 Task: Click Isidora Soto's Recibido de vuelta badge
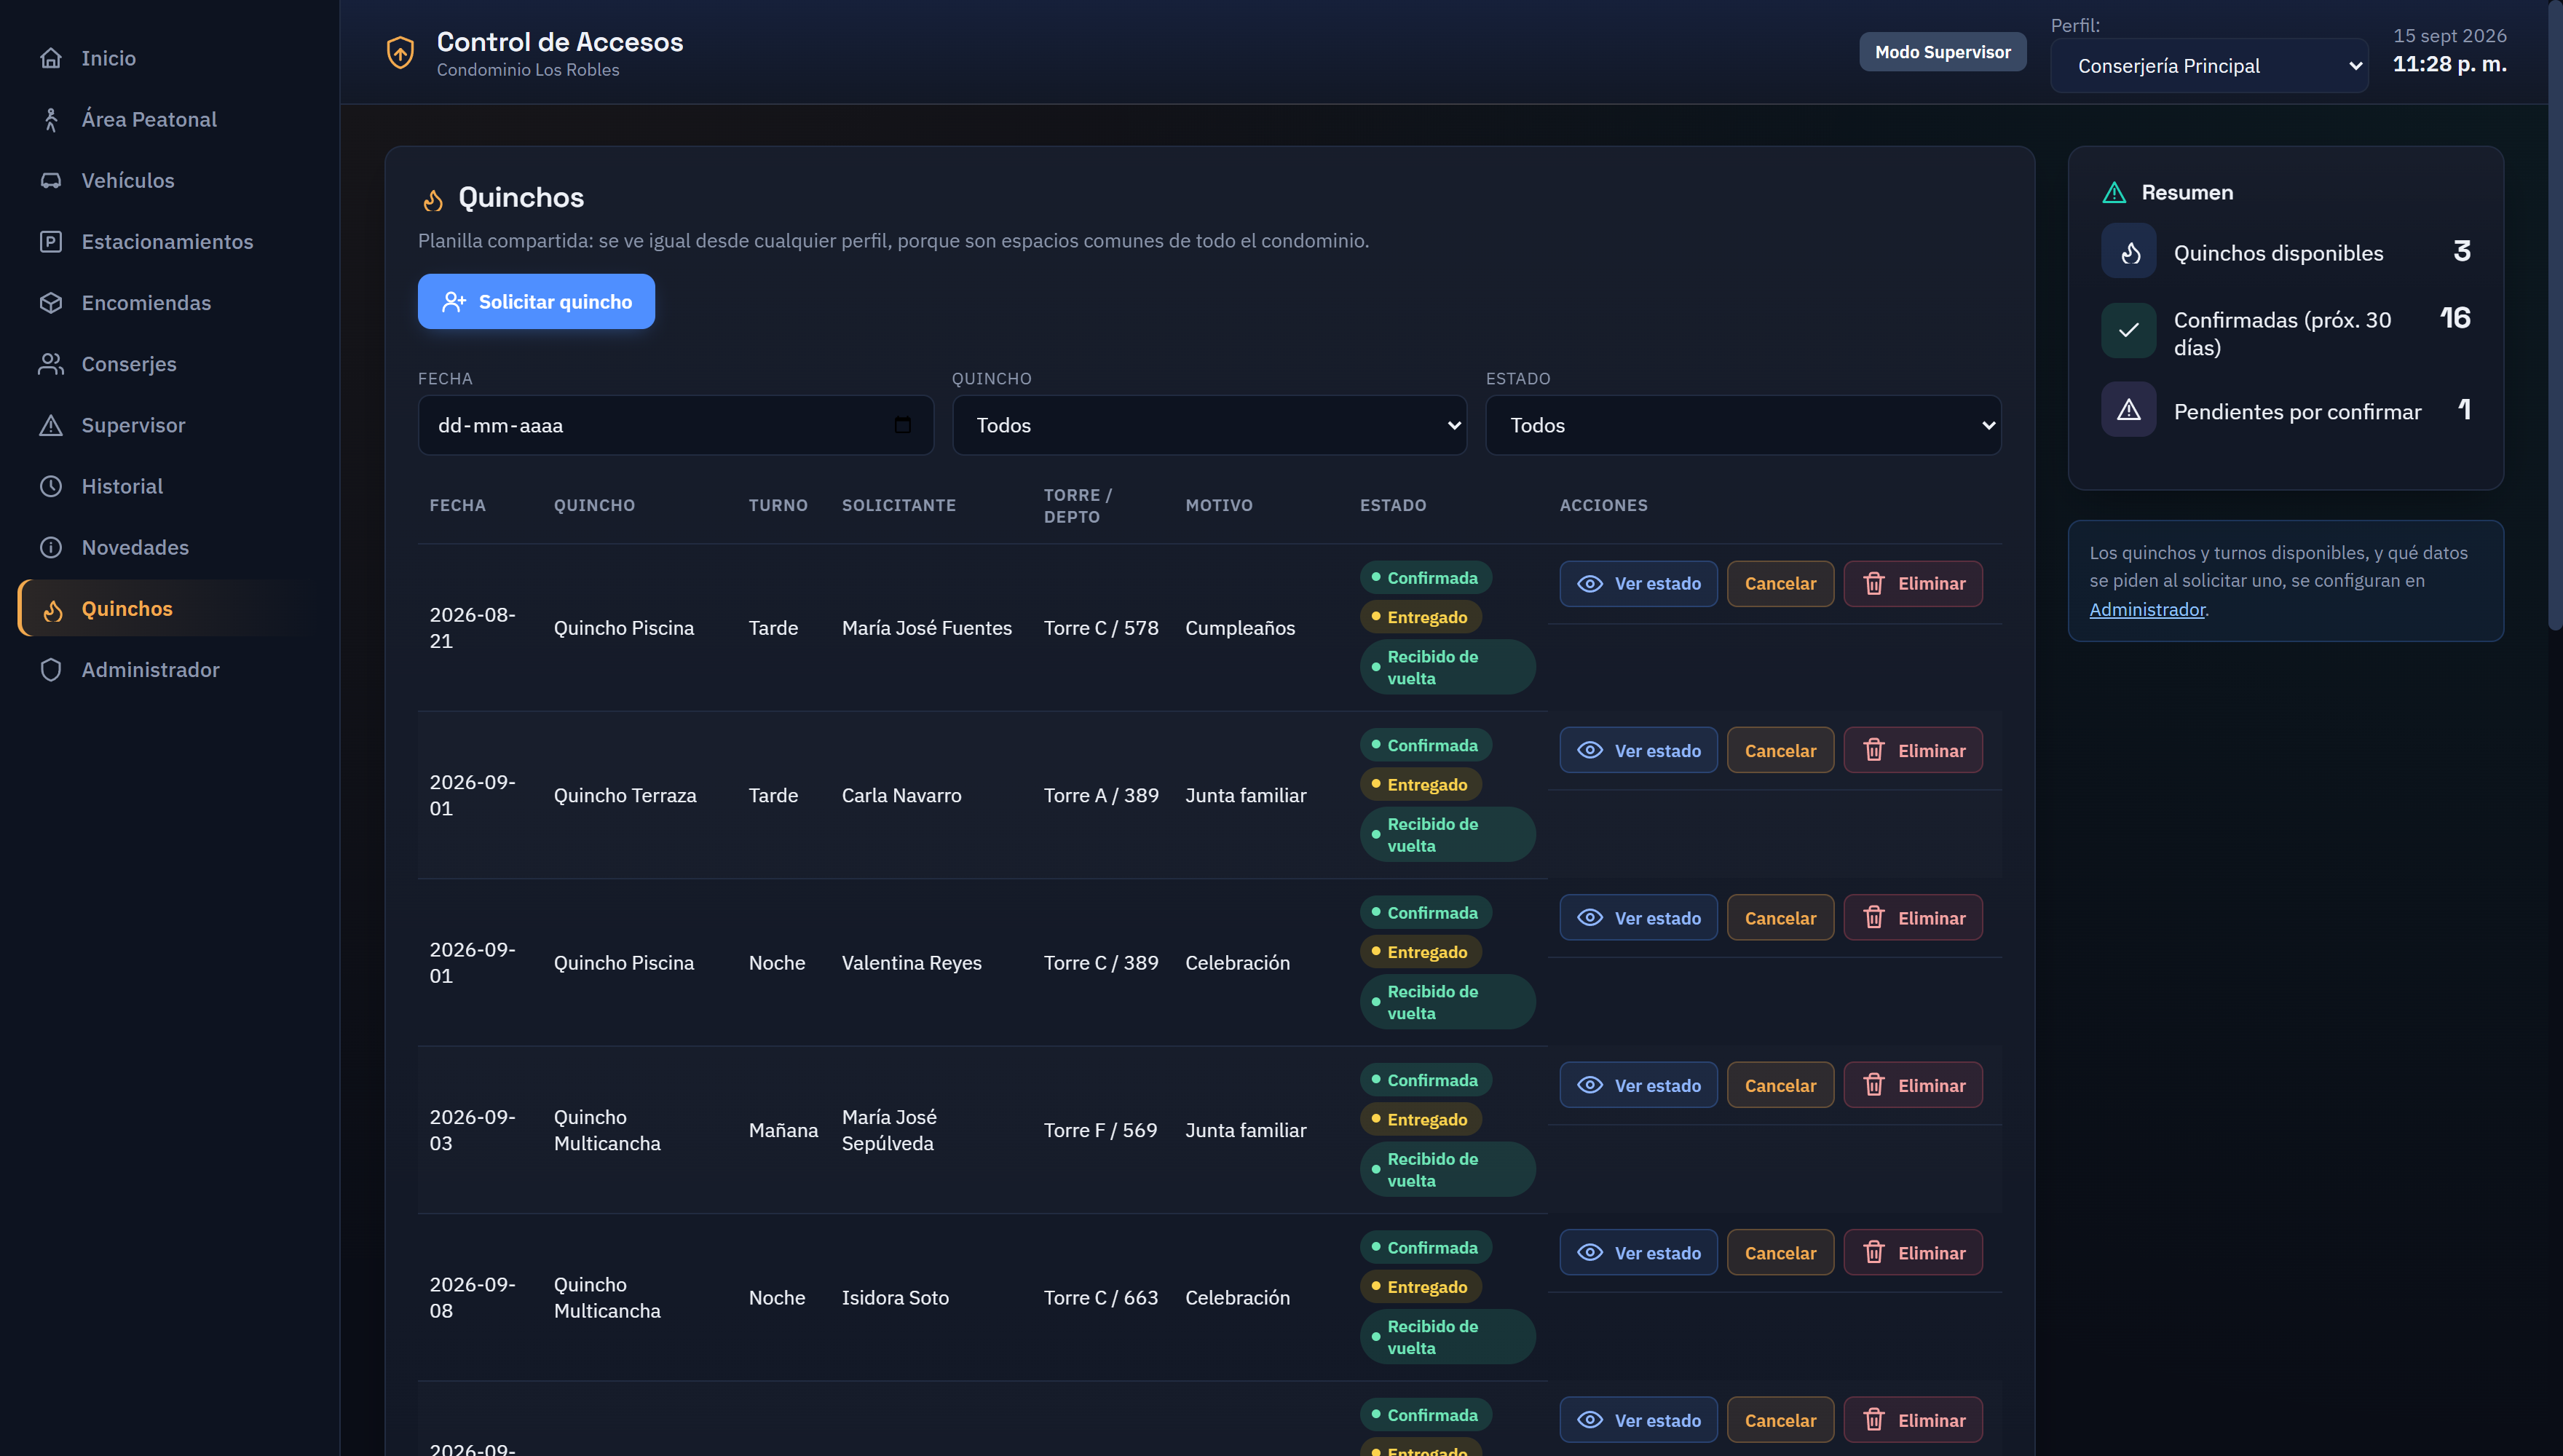[1447, 1336]
